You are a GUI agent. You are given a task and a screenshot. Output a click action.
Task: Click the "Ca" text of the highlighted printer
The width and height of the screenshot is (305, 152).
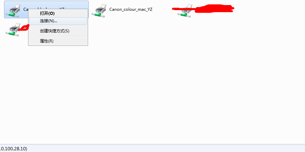click(26, 9)
